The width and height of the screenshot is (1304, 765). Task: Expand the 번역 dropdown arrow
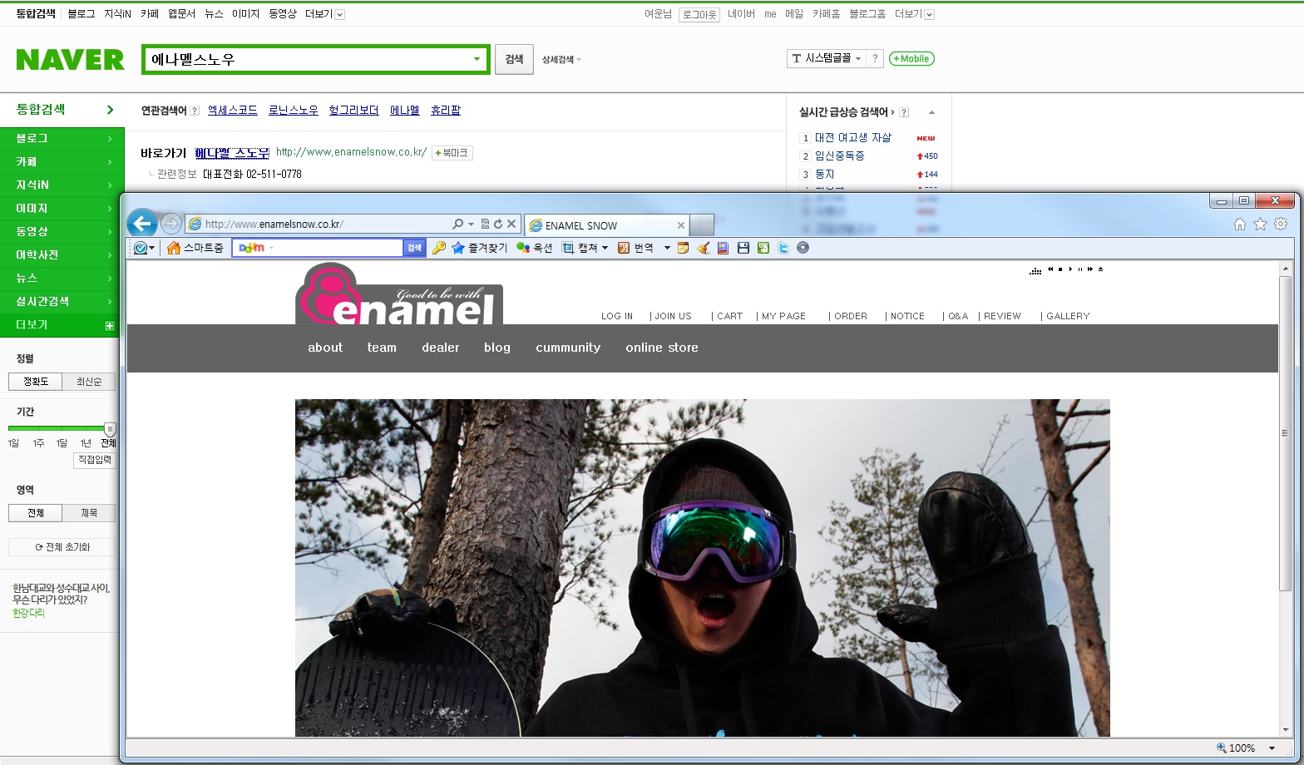pos(667,248)
